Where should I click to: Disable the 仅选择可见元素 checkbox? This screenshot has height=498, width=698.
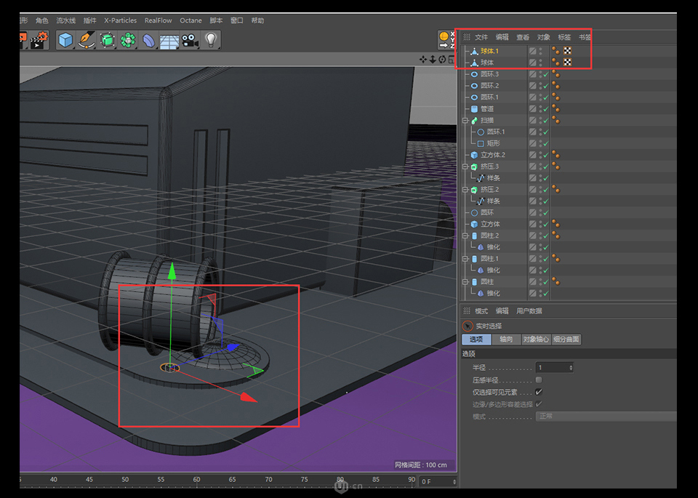point(537,392)
